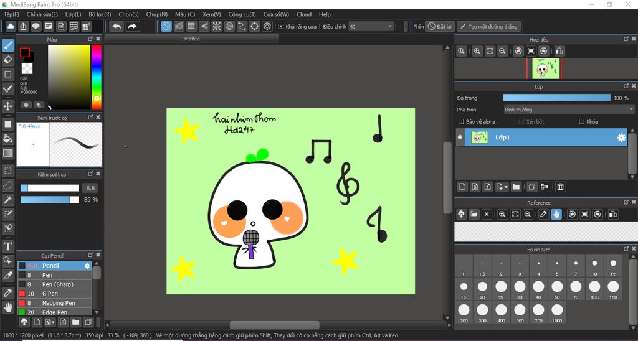Open the Bộ lọc(R) menu
Viewport: 638px width, 341px height.
pos(100,14)
